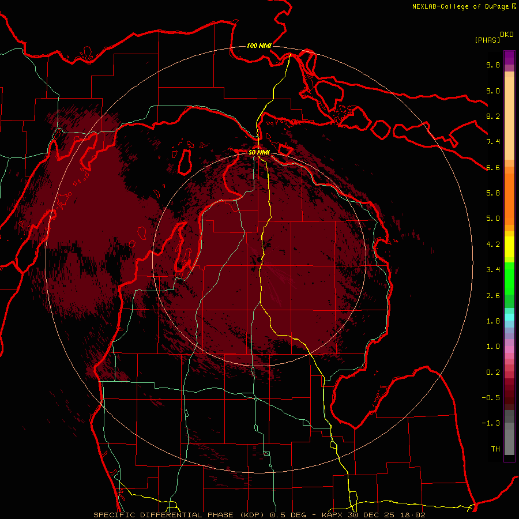The height and width of the screenshot is (519, 519).
Task: Click the 7.4 value on the color scale
Action: pos(493,142)
